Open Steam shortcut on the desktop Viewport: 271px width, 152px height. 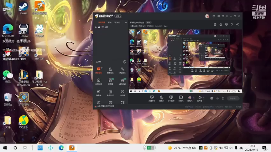pos(23,8)
